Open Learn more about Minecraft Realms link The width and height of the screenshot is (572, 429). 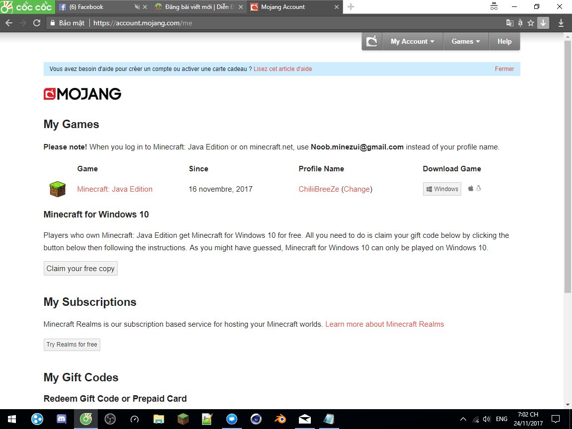[384, 324]
